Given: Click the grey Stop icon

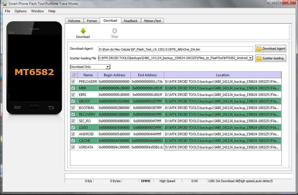Looking at the screenshot, I should coord(114,31).
